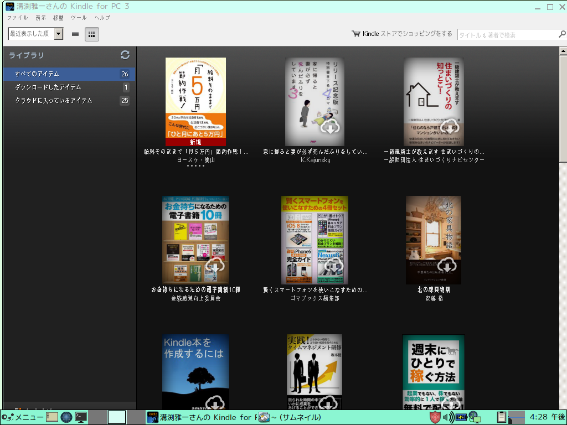Viewport: 567px width, 425px height.
Task: Click the ライブラリ header label
Action: [x=27, y=55]
